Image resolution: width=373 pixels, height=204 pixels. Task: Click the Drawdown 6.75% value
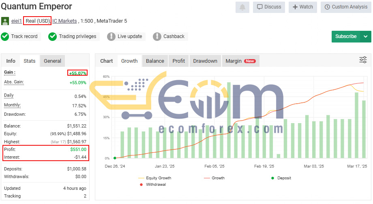pyautogui.click(x=80, y=114)
